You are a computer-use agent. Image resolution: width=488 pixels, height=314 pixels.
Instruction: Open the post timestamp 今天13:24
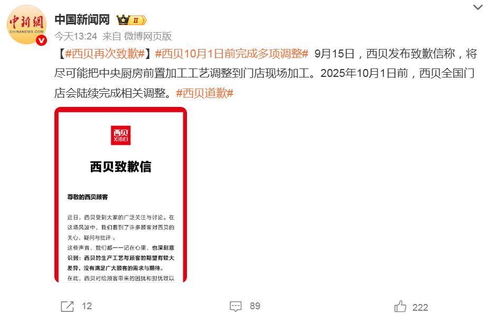coord(76,36)
